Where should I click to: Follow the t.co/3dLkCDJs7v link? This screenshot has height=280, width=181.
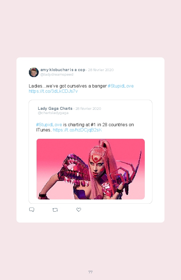53,91
